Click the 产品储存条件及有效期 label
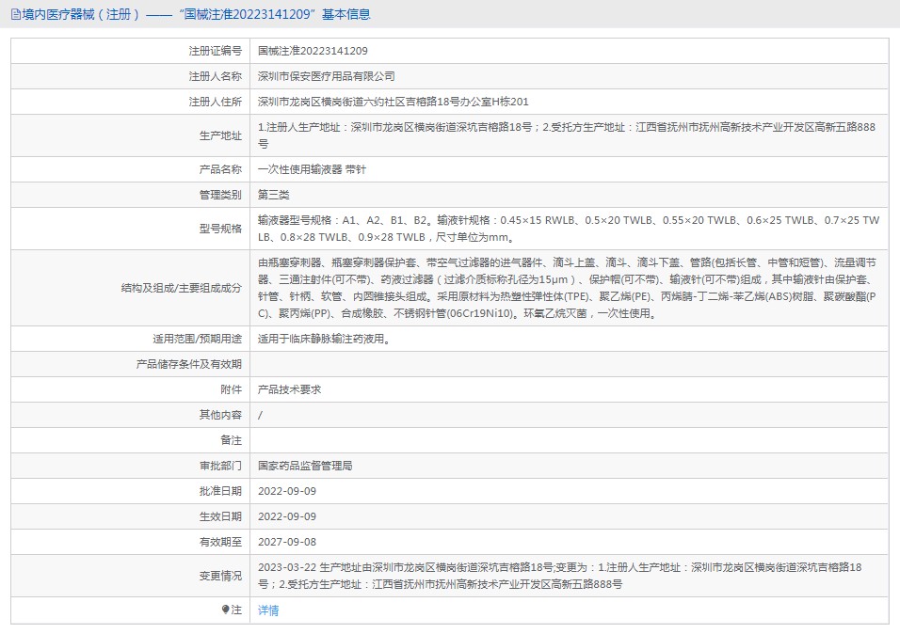Image resolution: width=900 pixels, height=634 pixels. coord(189,364)
